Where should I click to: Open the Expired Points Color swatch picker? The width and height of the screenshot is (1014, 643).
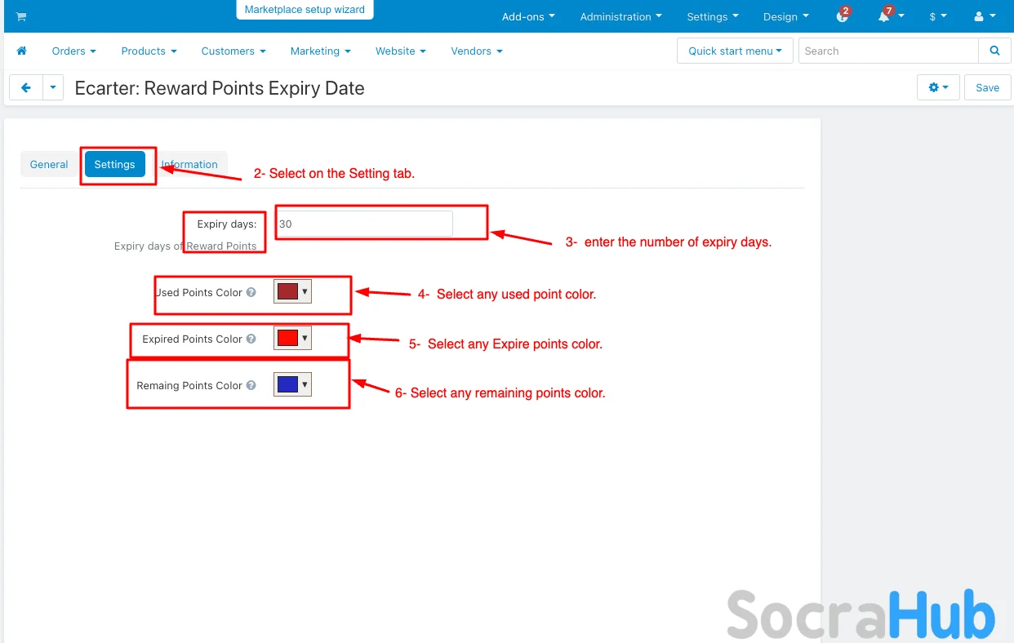tap(292, 338)
